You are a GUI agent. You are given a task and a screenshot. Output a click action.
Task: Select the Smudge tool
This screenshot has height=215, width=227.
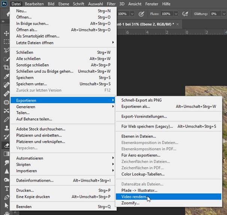[6, 162]
